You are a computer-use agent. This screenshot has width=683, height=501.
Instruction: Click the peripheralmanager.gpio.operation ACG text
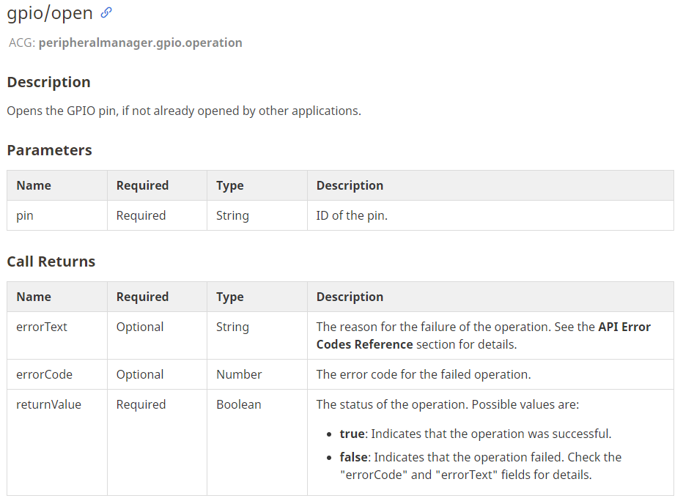[x=140, y=42]
